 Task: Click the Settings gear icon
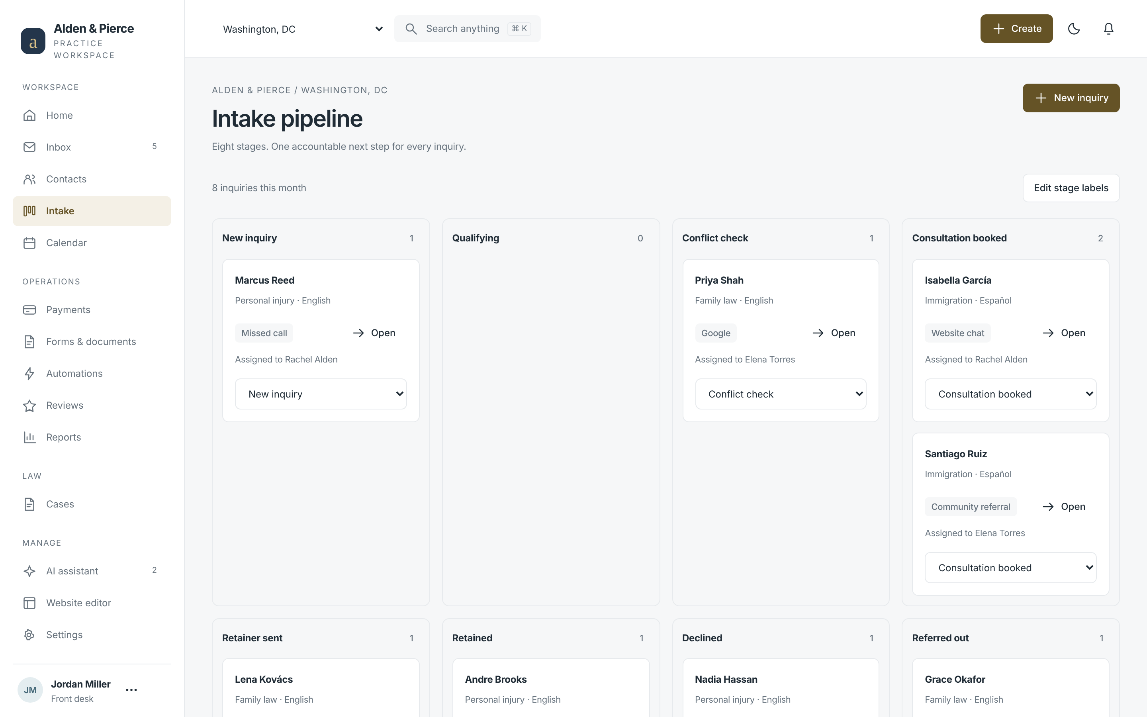tap(29, 635)
